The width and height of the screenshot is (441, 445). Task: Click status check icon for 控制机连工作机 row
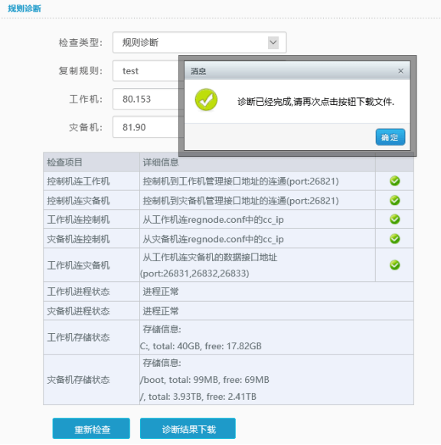[x=394, y=181]
